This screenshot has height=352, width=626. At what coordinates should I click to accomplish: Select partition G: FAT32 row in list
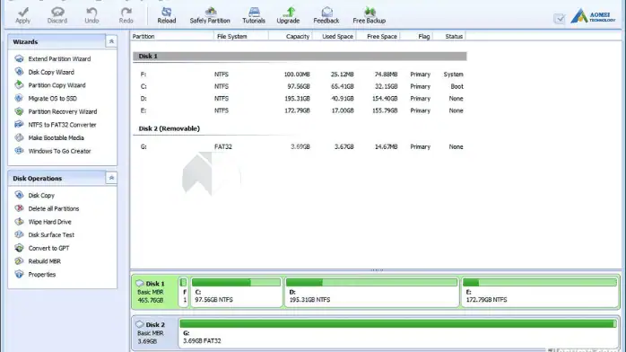coord(300,146)
